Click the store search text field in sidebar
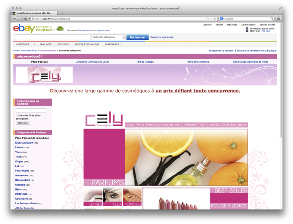 (x=31, y=111)
